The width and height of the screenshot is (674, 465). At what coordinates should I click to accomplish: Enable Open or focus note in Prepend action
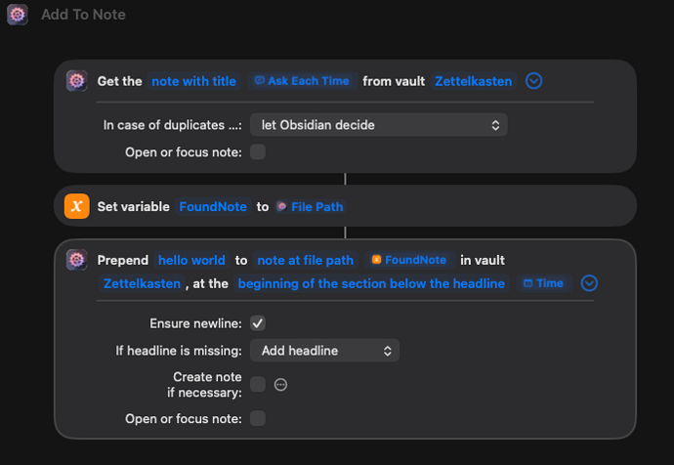(258, 419)
